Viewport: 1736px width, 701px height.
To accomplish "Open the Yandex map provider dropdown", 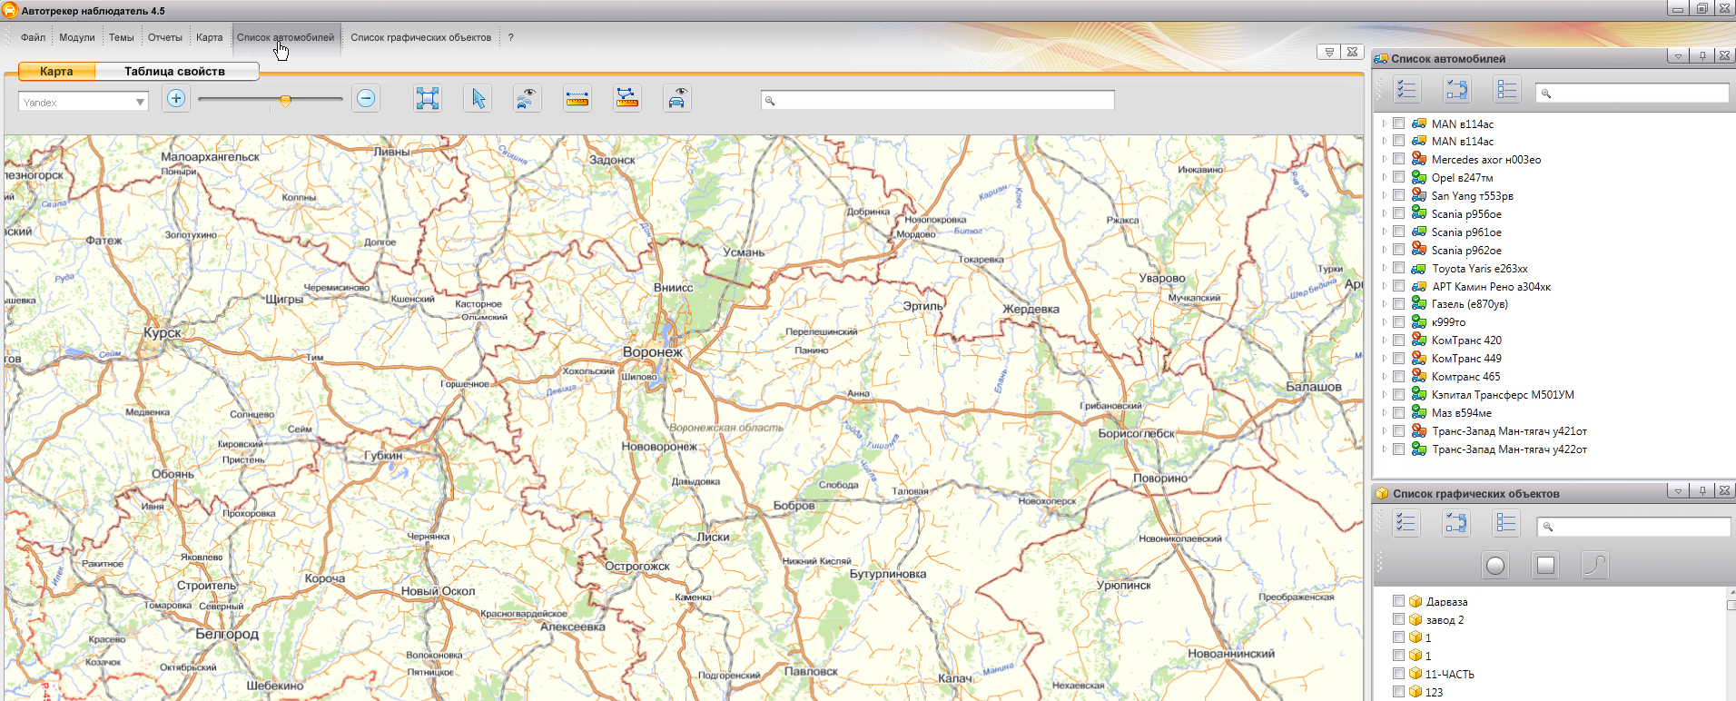I will [140, 103].
